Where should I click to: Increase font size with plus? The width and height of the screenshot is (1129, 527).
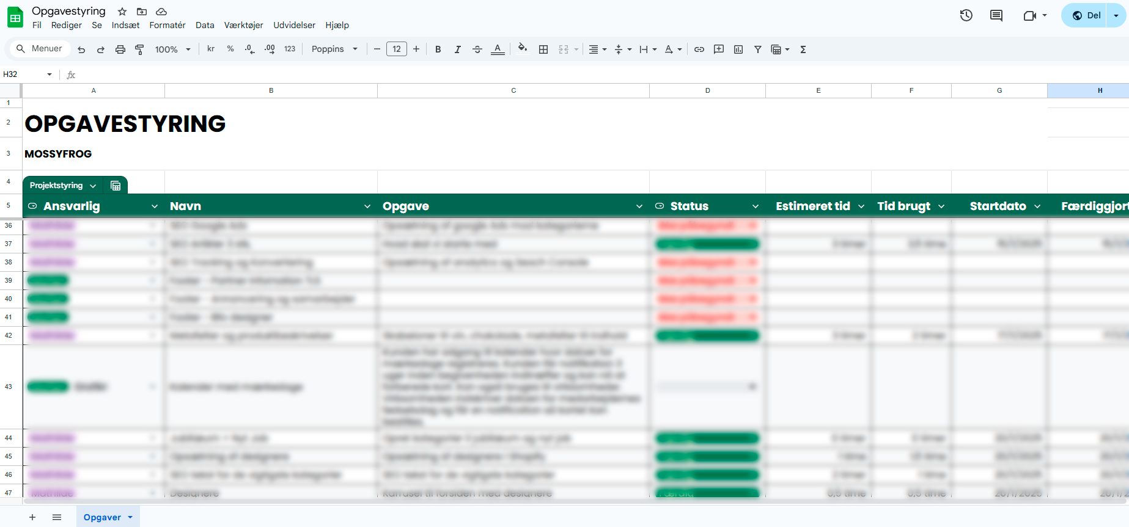coord(416,49)
